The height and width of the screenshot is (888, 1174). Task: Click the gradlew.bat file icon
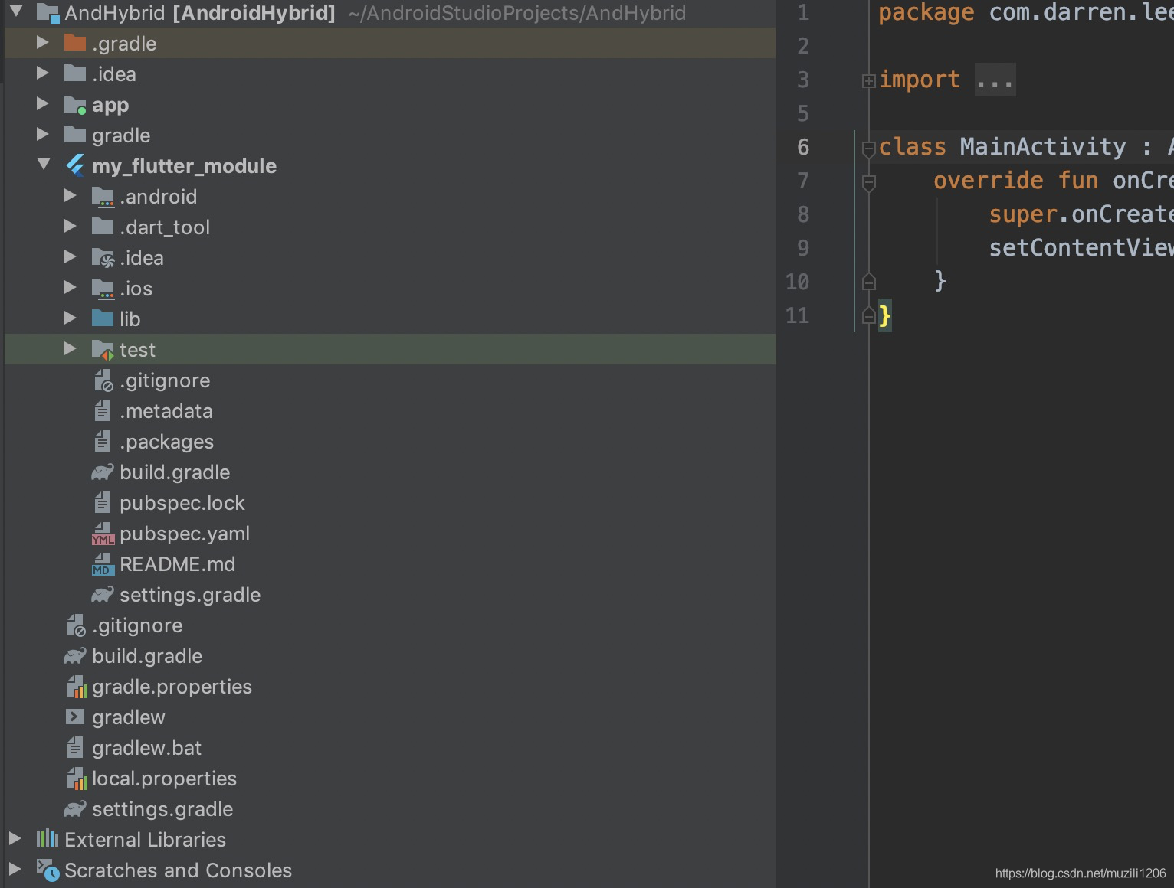point(74,748)
